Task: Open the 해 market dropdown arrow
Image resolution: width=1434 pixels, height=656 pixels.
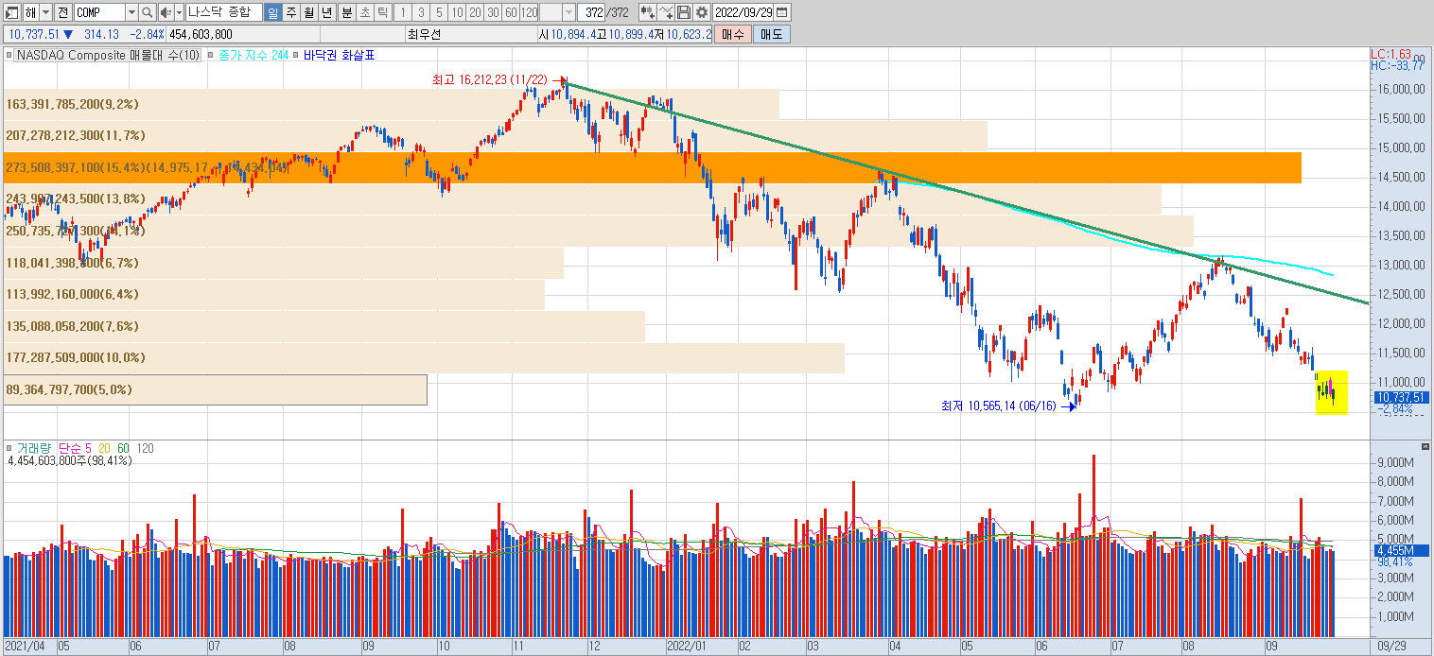Action: coord(44,12)
